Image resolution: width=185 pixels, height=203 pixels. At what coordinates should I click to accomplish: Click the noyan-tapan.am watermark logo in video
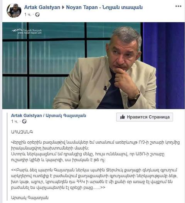[27, 31]
